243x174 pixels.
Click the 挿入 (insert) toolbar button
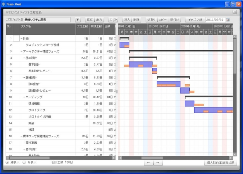pos(127,20)
